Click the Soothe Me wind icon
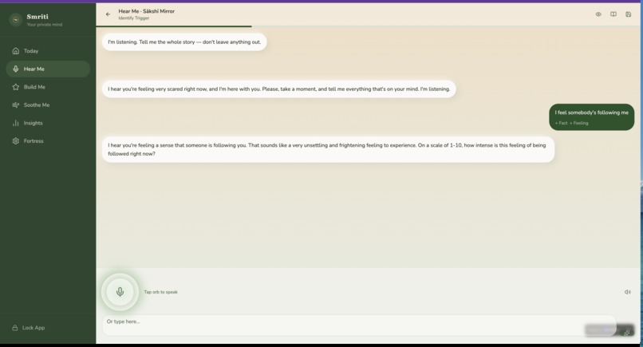 (16, 105)
